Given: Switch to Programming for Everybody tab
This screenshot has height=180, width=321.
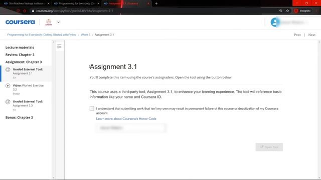Looking at the screenshot, I should click(76, 3).
